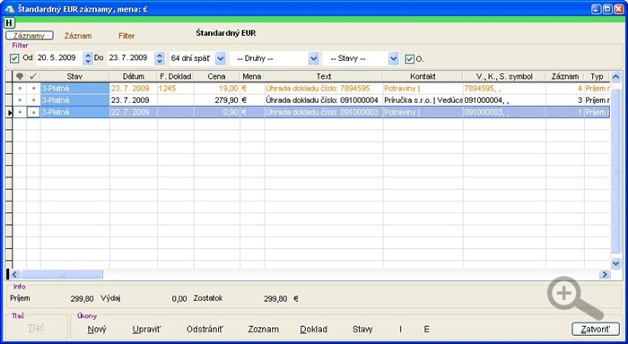Click the price cell 19,00
This screenshot has width=628, height=344.
point(217,89)
